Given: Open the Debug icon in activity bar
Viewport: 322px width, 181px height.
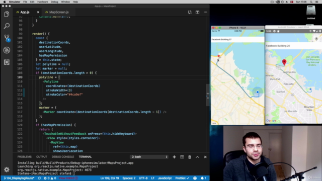Looking at the screenshot, I should [x=7, y=50].
